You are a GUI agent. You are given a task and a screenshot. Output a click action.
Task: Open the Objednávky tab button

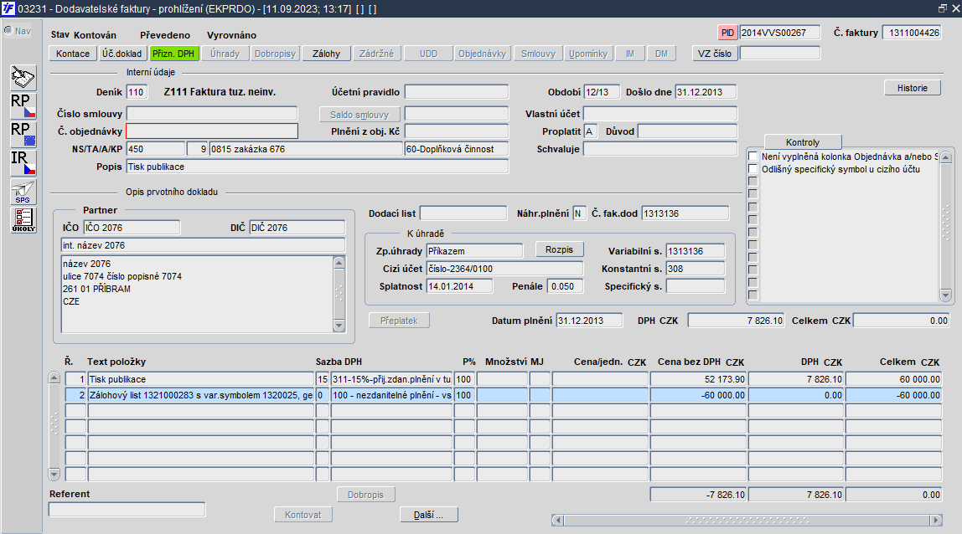tap(482, 54)
